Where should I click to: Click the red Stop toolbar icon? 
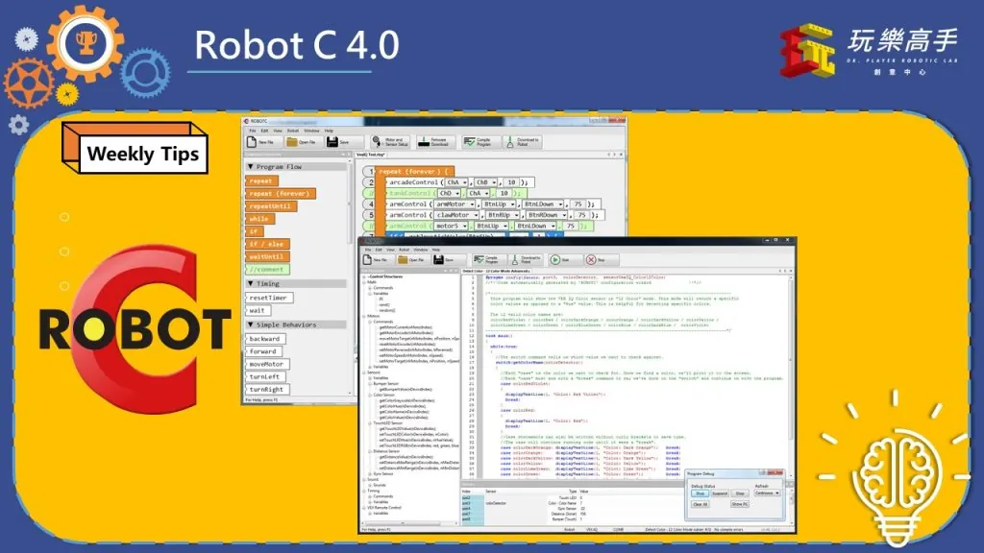[x=591, y=259]
